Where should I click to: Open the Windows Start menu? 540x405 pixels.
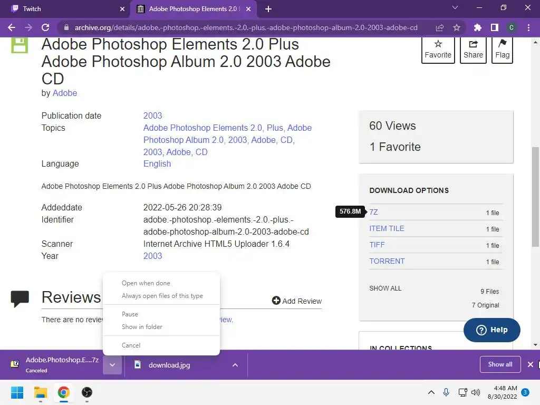coord(17,392)
